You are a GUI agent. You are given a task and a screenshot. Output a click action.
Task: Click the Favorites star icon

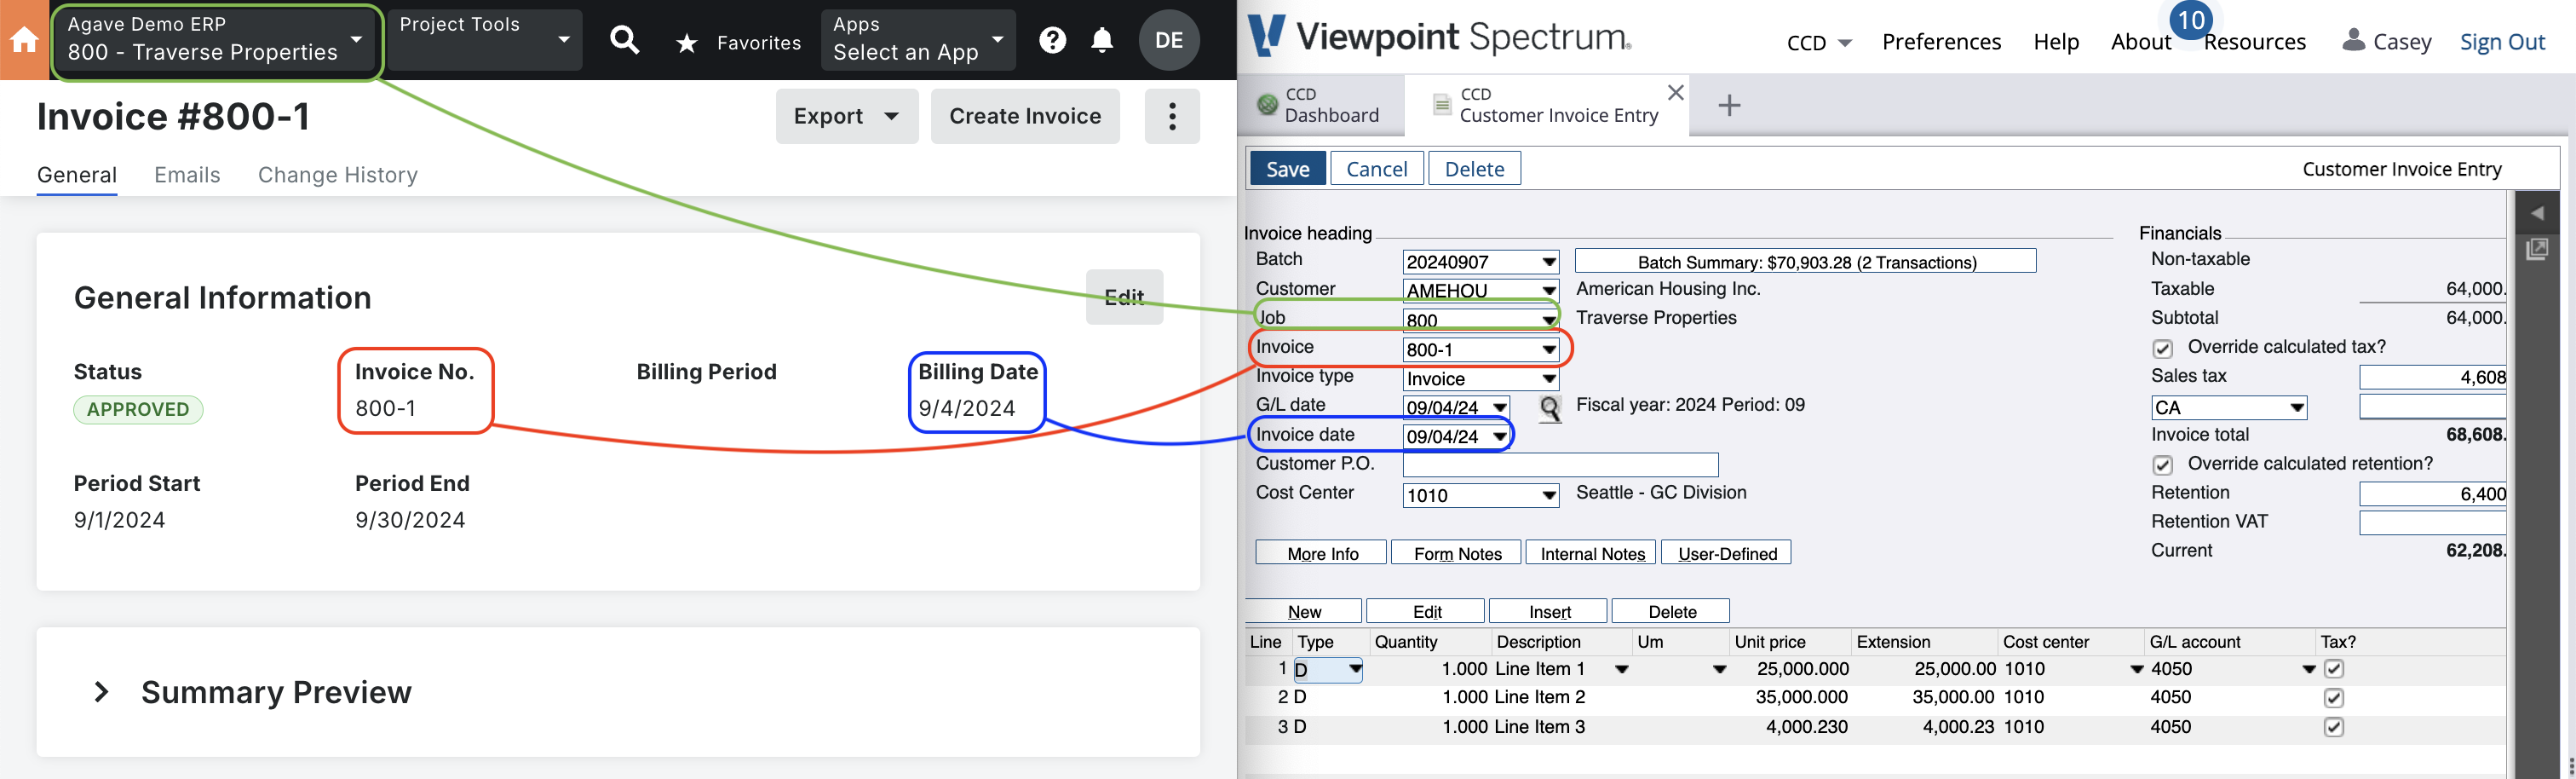coord(687,43)
